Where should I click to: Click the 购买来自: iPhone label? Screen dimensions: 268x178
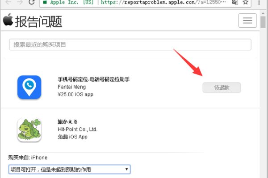(28, 158)
